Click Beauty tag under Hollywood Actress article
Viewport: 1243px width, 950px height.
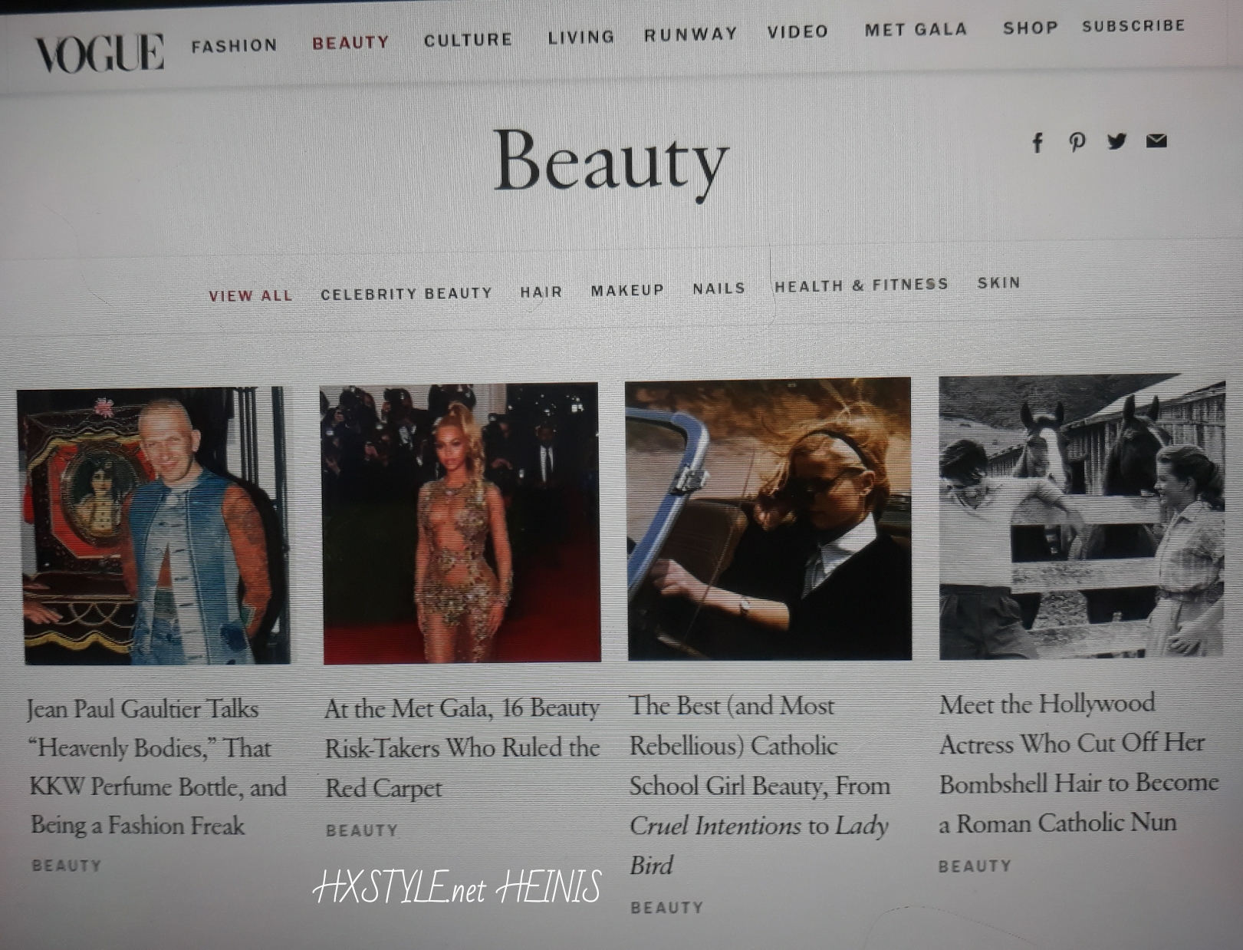click(975, 866)
